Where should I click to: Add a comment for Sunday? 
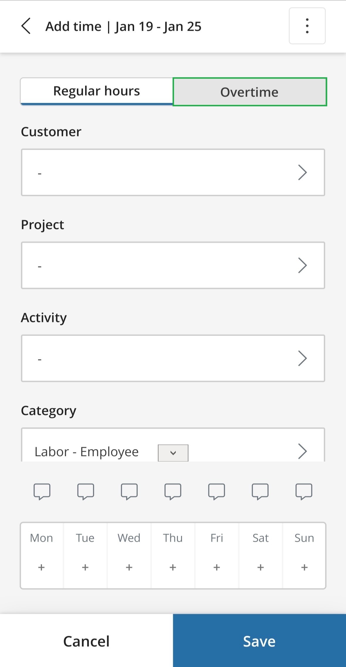304,491
